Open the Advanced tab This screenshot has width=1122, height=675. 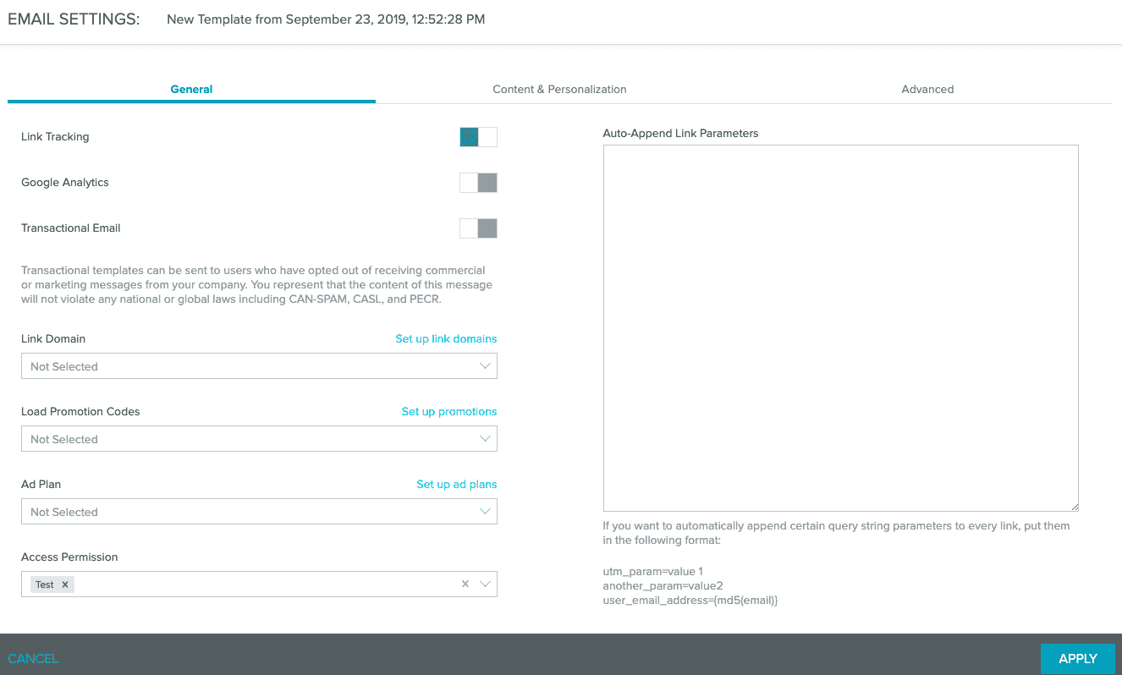927,89
